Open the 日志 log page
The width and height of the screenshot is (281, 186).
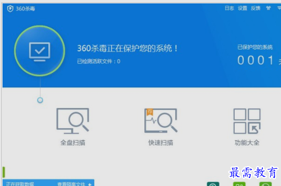click(229, 8)
